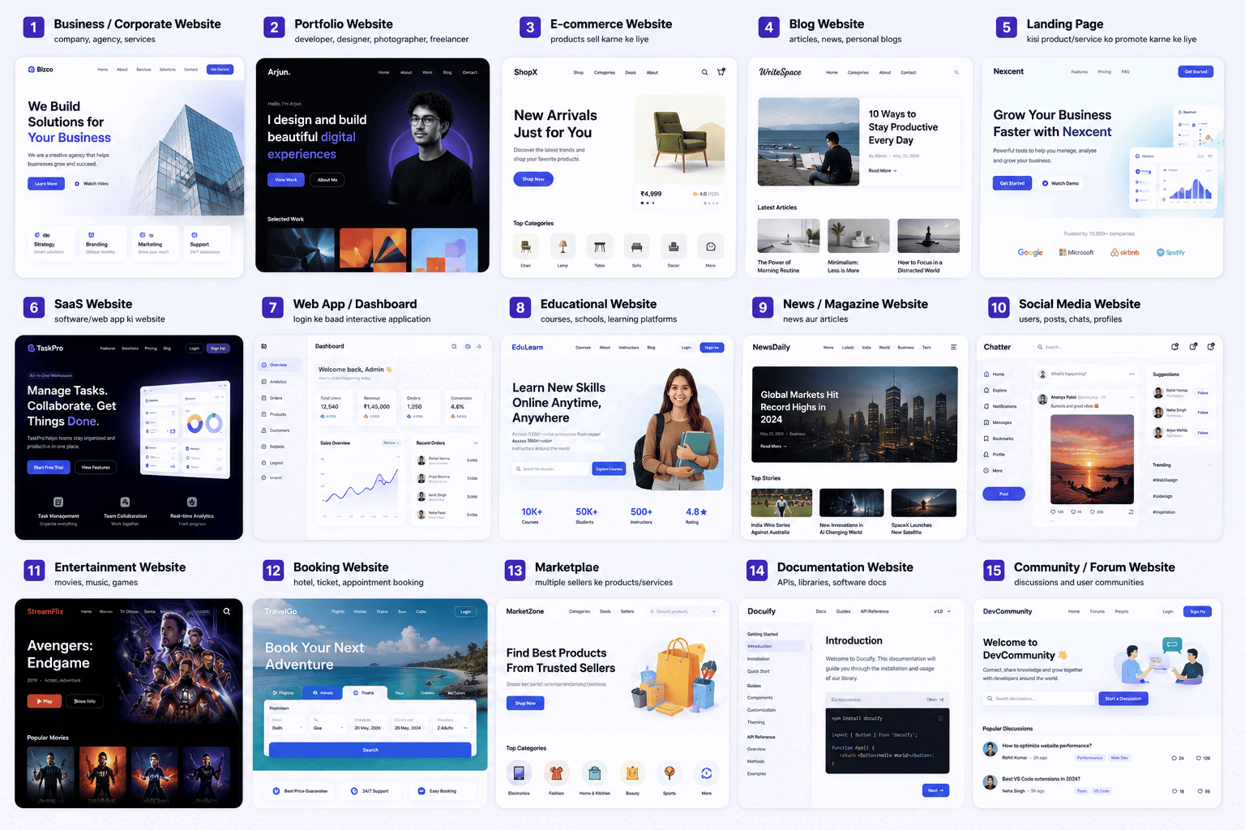The height and width of the screenshot is (830, 1245).
Task: Follow Rohit Verma in Chatter suggestions
Action: [1203, 392]
